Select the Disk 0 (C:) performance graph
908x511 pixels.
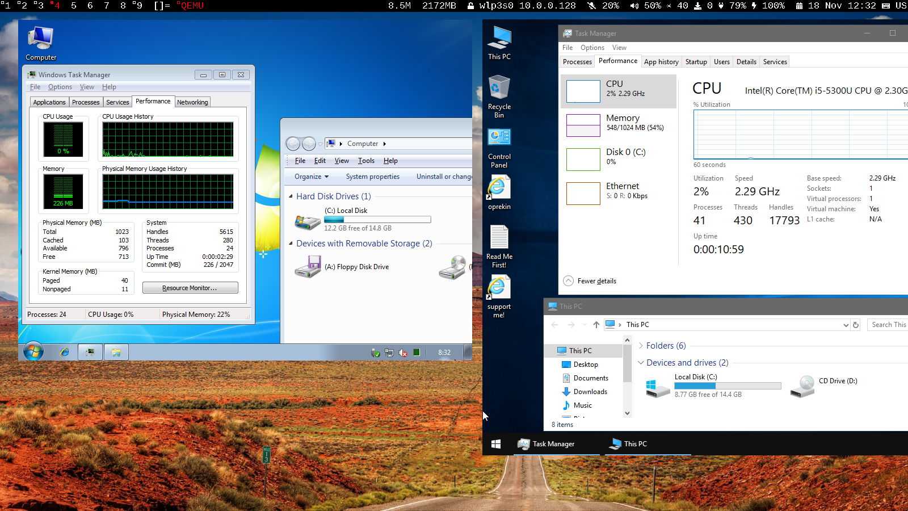pyautogui.click(x=619, y=158)
